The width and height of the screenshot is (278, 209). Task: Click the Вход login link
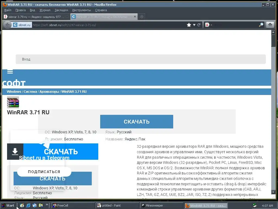[x=26, y=59]
